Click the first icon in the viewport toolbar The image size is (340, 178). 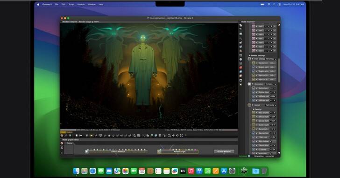[62, 136]
